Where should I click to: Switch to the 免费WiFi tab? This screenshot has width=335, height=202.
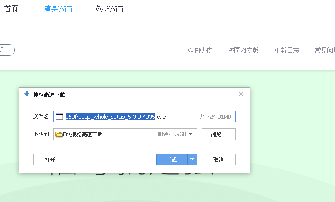[x=109, y=9]
